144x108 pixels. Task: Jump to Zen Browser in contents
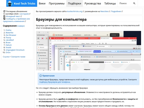pyautogui.click(x=11, y=35)
